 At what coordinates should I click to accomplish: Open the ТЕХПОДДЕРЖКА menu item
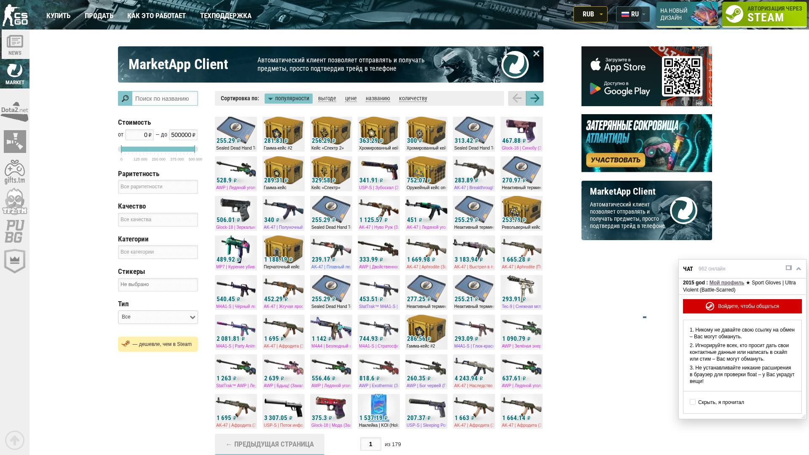click(226, 16)
